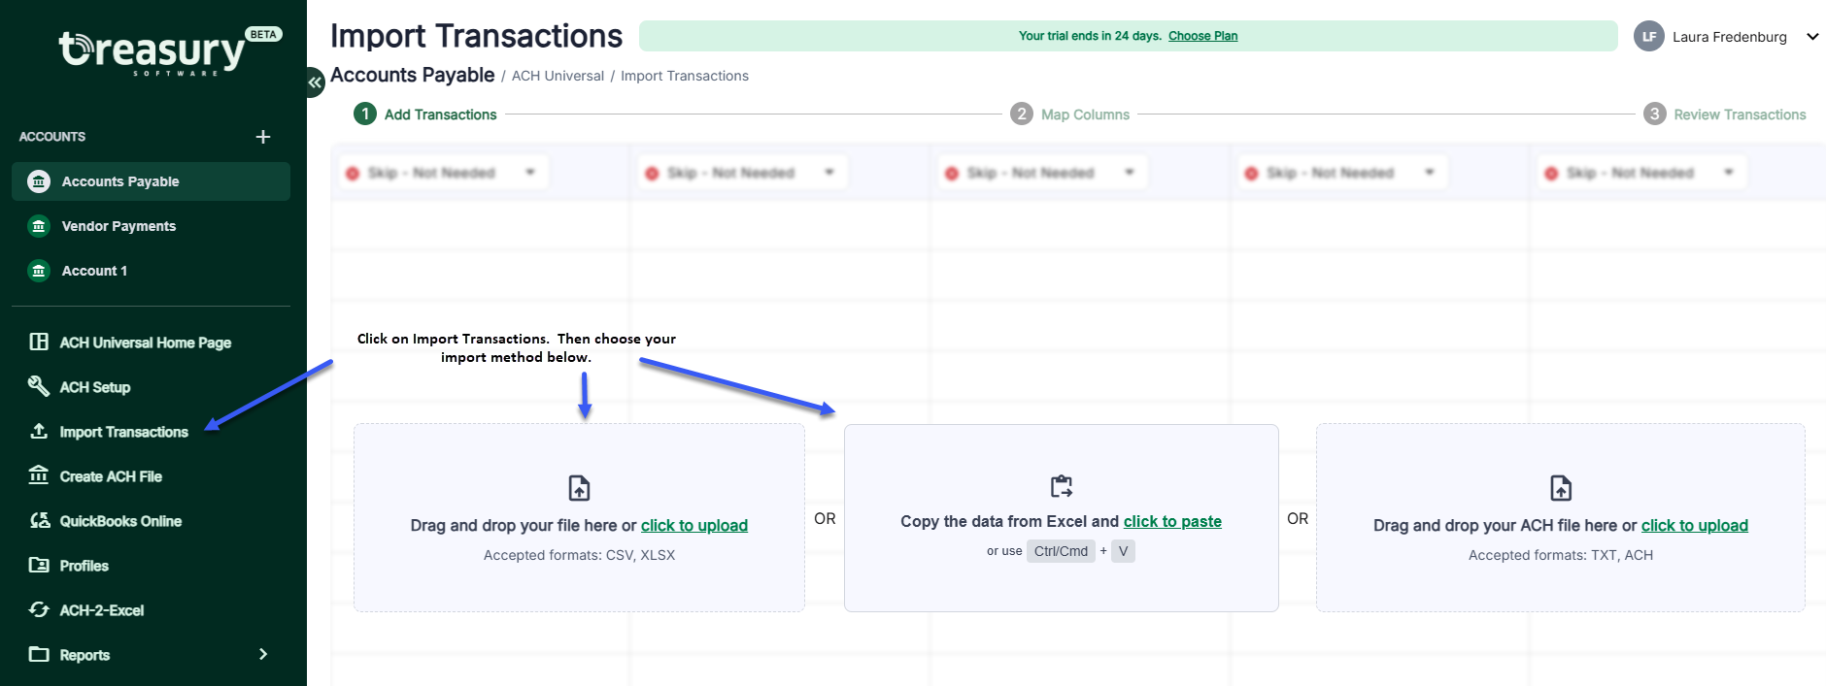
Task: Click the Create ACH File bank icon
Action: tap(39, 475)
